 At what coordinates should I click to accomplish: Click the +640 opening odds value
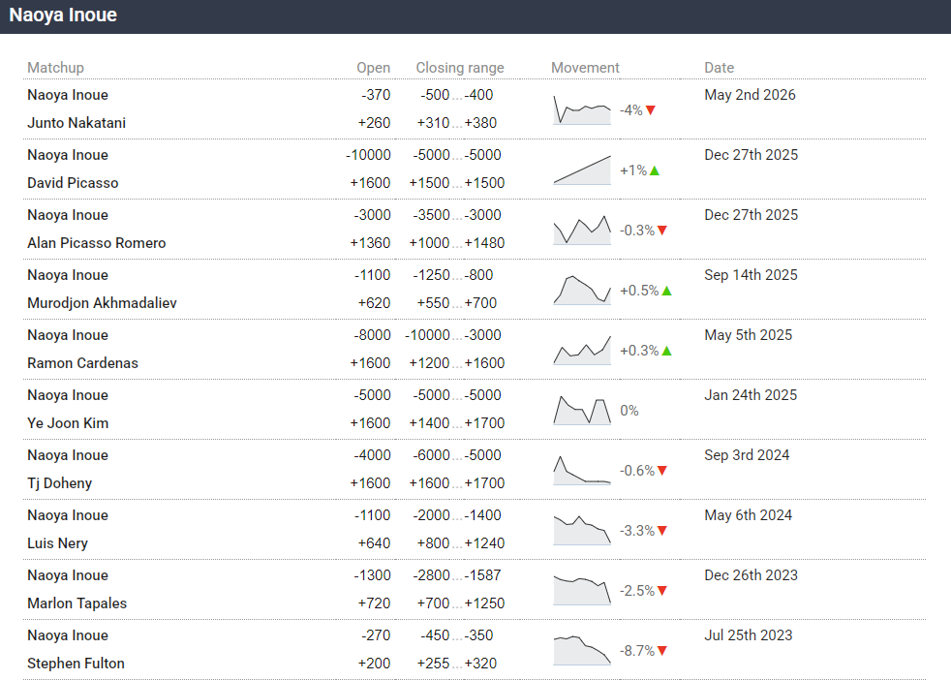[x=374, y=542]
